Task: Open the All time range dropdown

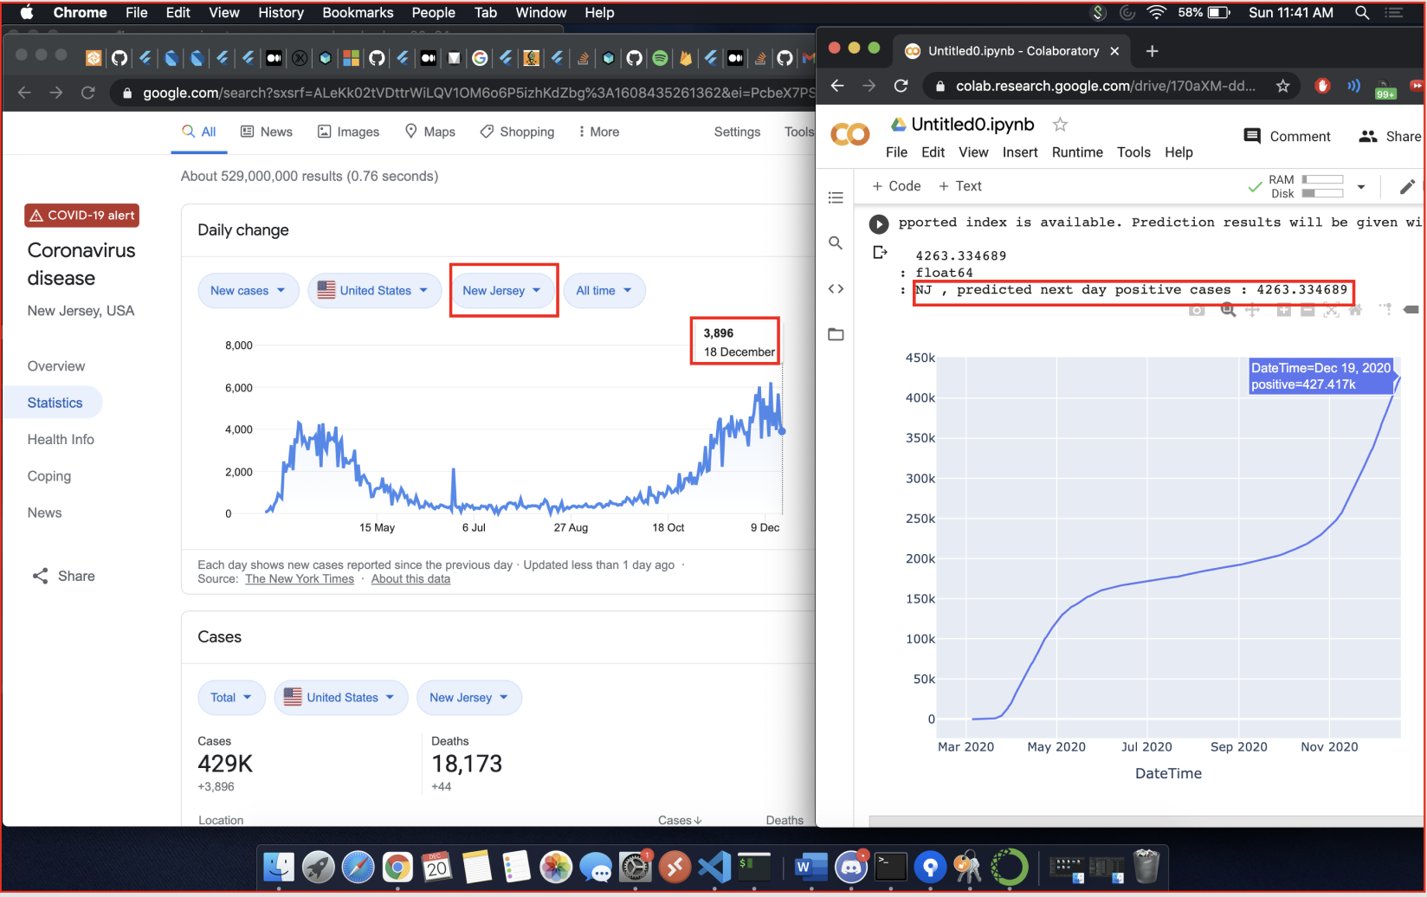Action: [x=604, y=291]
